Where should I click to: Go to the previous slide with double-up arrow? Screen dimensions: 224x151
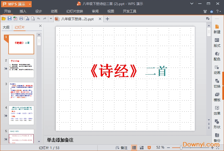[x=209, y=124]
